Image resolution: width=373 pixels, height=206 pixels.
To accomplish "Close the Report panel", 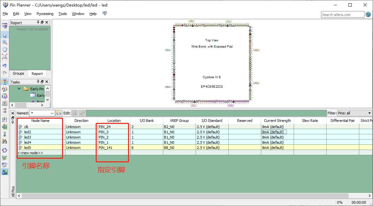I will point(47,22).
